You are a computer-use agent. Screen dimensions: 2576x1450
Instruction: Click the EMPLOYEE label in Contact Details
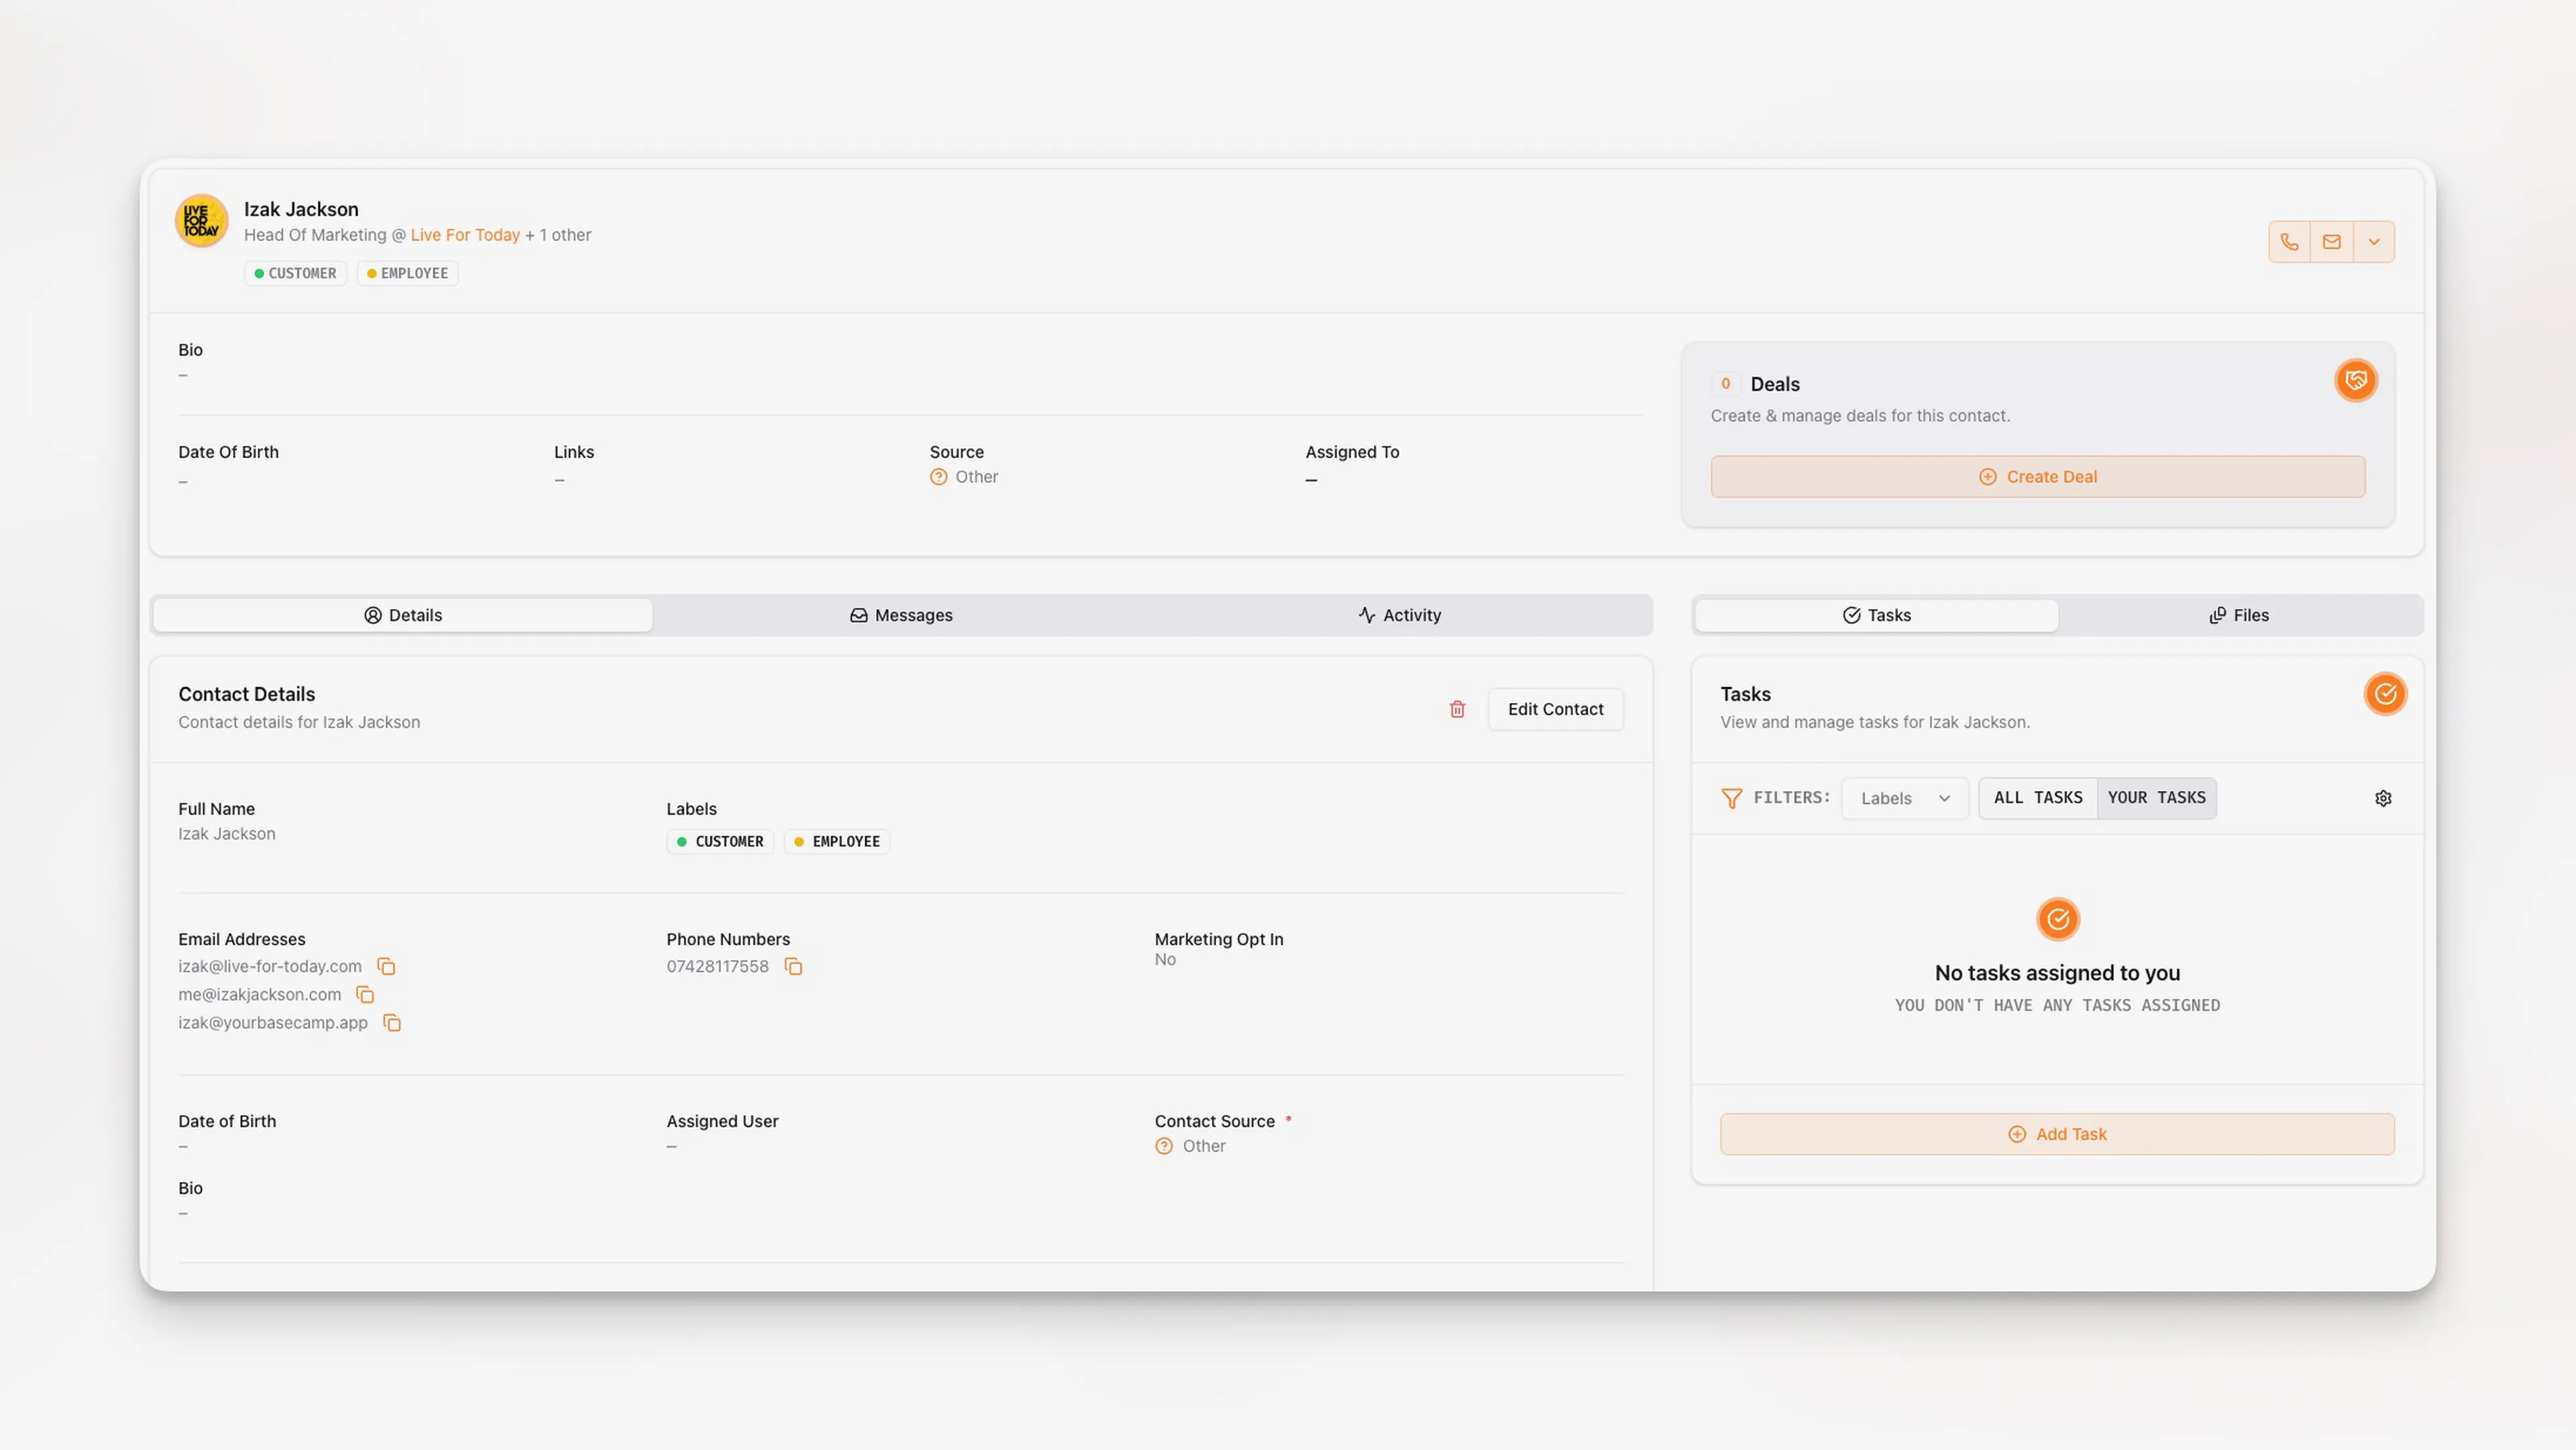pos(837,842)
